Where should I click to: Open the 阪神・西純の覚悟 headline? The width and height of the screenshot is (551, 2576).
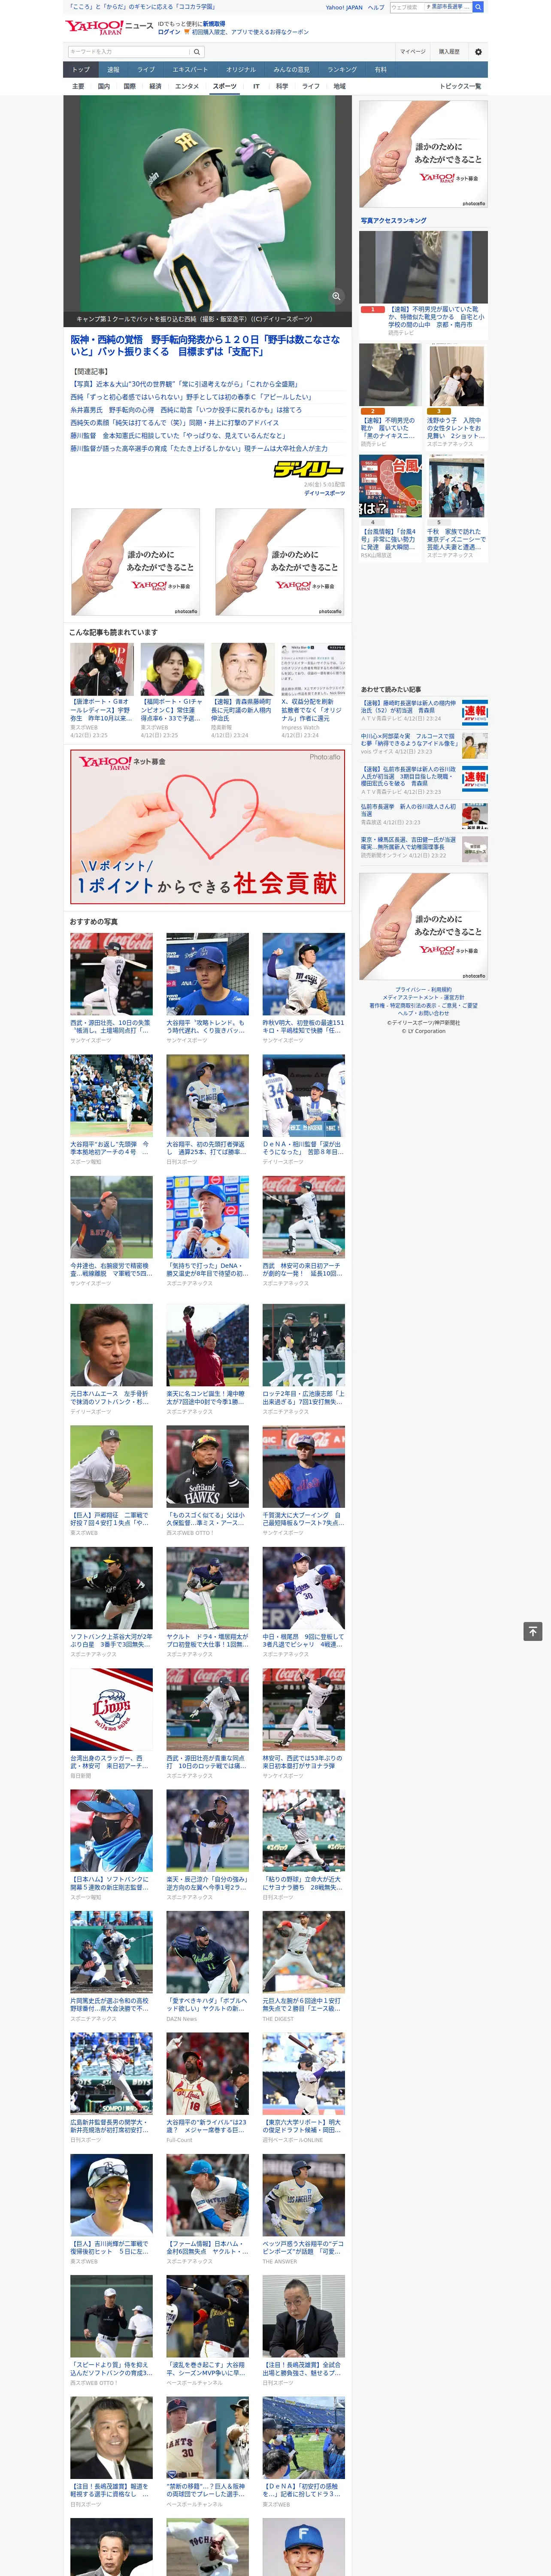[205, 345]
